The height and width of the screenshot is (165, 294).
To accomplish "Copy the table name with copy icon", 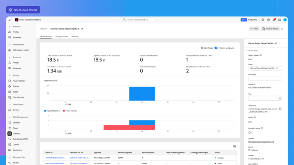I will coord(280,109).
